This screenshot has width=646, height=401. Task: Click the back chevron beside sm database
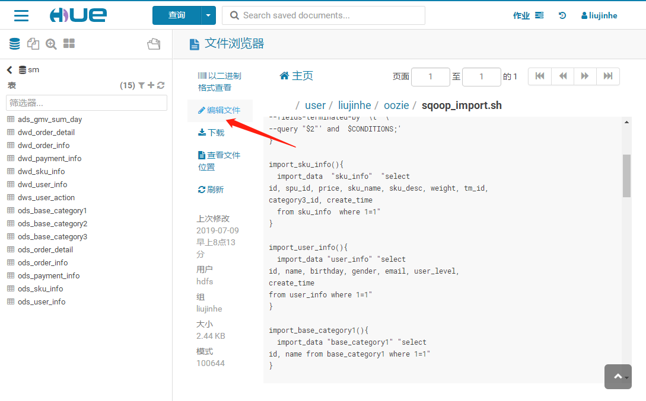9,69
